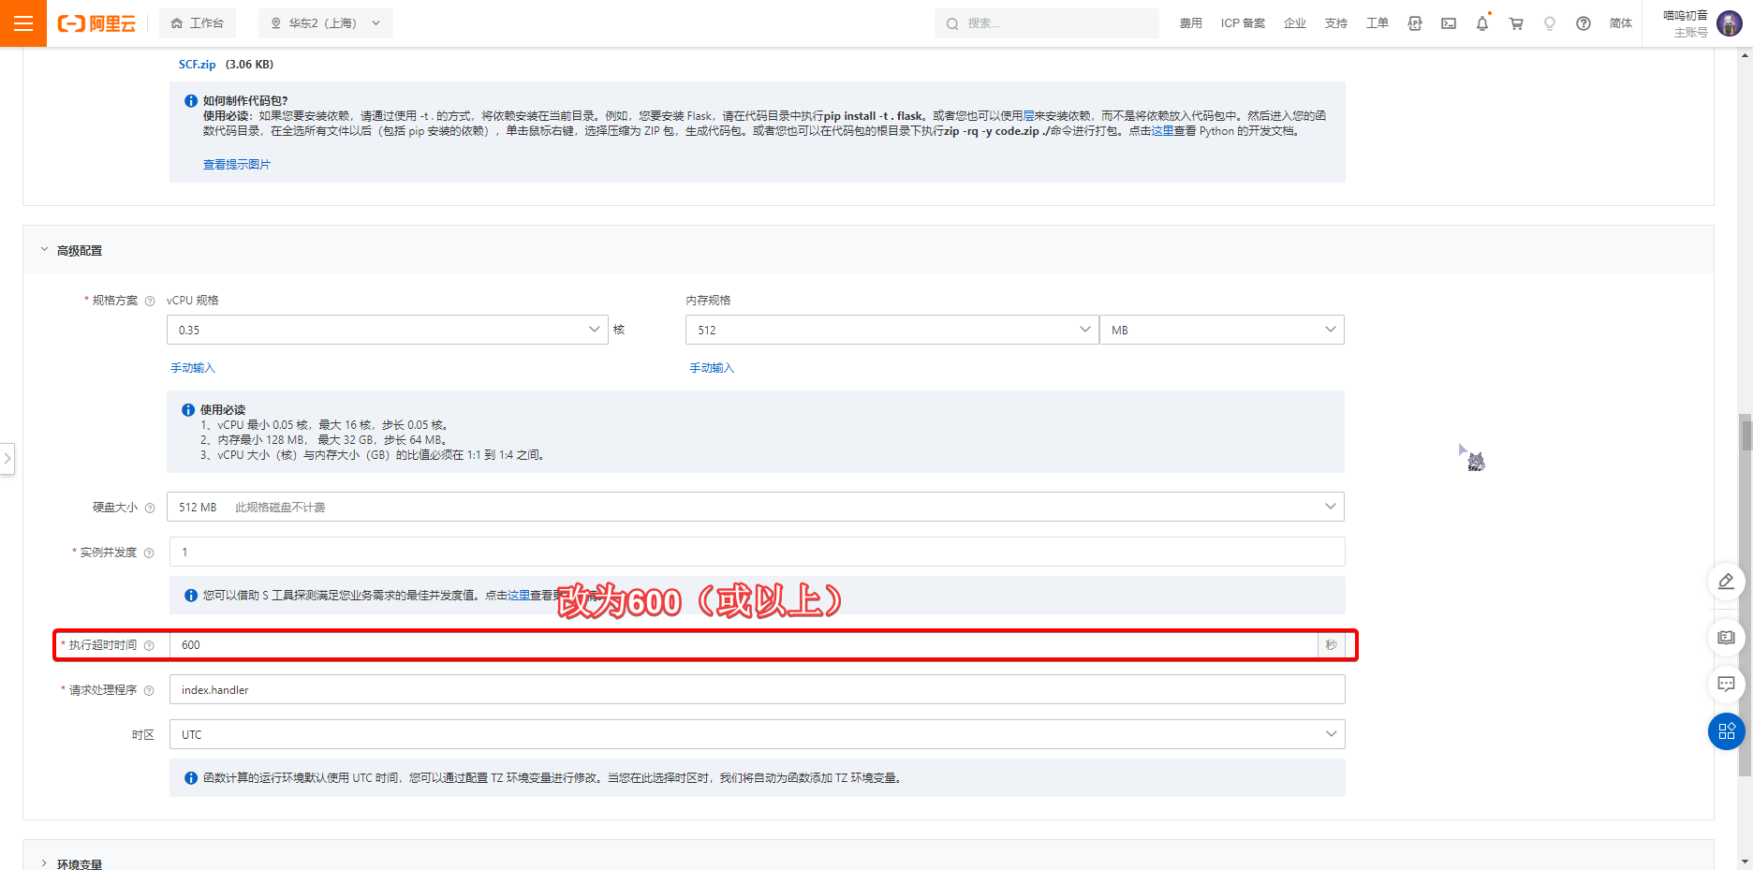
Task: Open the documentation book floating button
Action: pos(1726,638)
